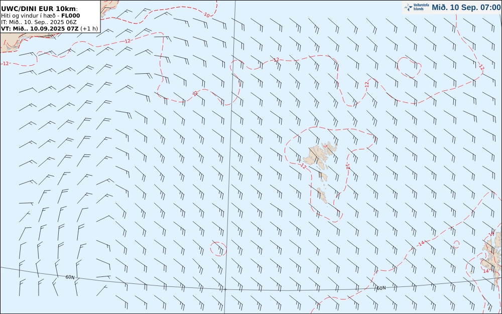This screenshot has width=502, height=314.
Task: Click the '10' isotherm contour label
Action: [x=207, y=15]
